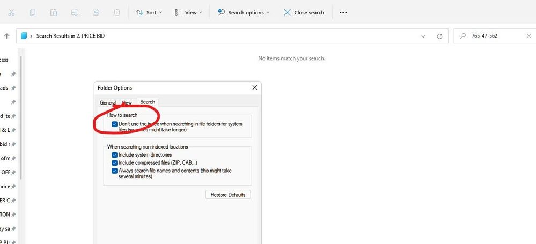The image size is (536, 244).
Task: Click the navigation pane scrollbar
Action: click(21, 118)
